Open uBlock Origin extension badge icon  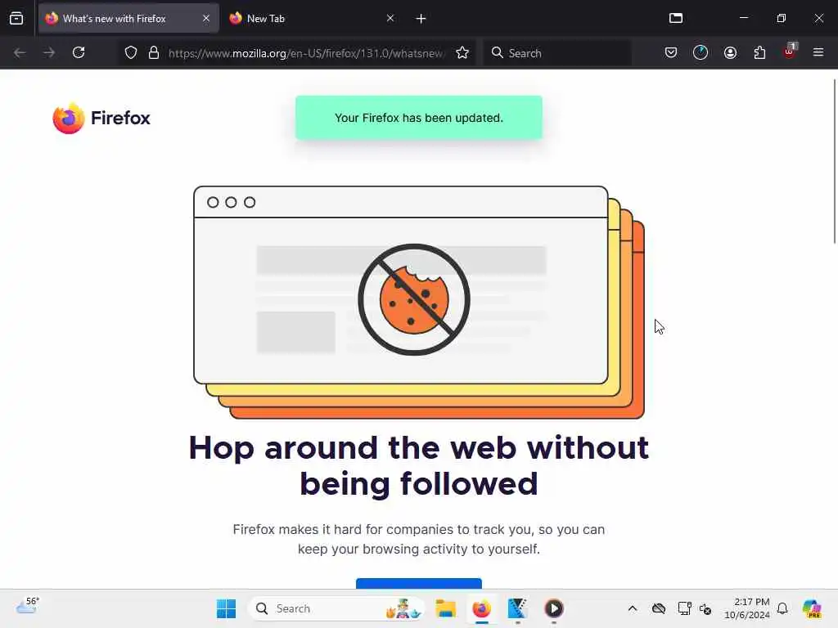pyautogui.click(x=790, y=52)
